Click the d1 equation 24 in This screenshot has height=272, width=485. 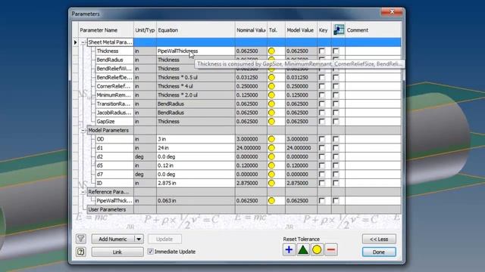196,148
